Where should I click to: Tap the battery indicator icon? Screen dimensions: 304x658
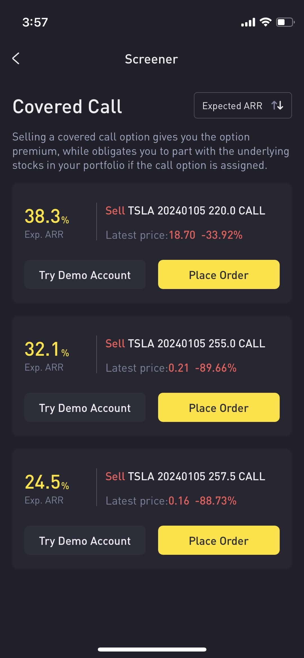click(285, 22)
